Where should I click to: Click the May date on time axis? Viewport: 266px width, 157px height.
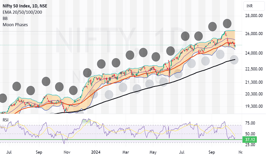tap(153, 152)
